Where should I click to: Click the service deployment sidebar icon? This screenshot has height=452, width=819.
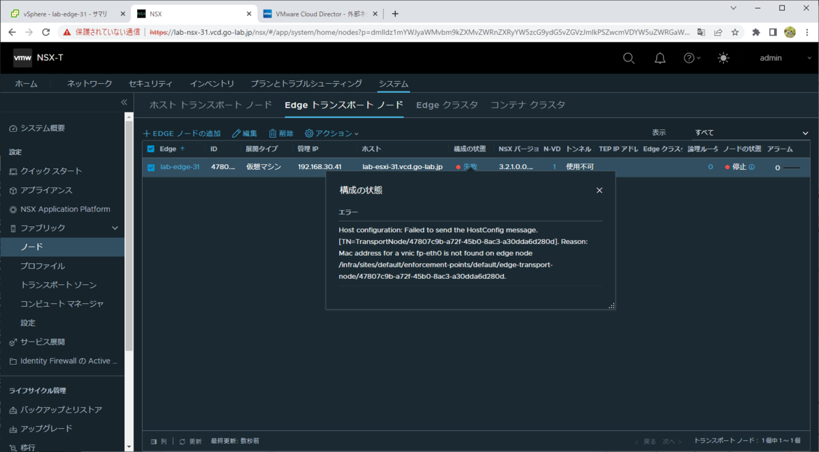tap(13, 342)
